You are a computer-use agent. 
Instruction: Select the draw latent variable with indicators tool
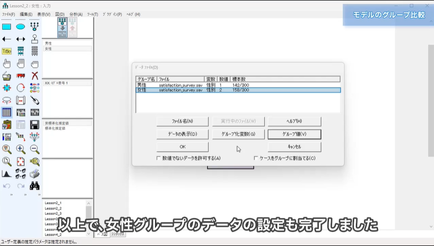pyautogui.click(x=34, y=27)
